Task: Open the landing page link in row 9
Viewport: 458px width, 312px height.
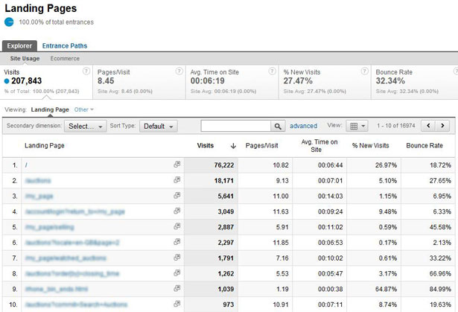Action: [57, 289]
